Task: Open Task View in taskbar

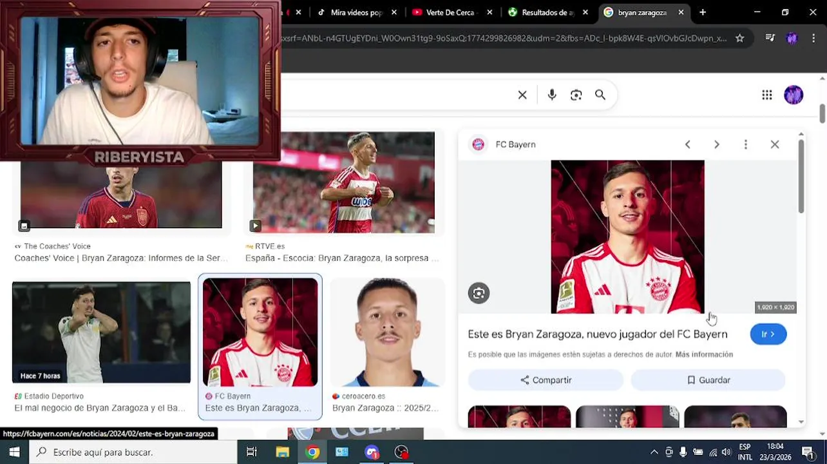Action: [251, 452]
